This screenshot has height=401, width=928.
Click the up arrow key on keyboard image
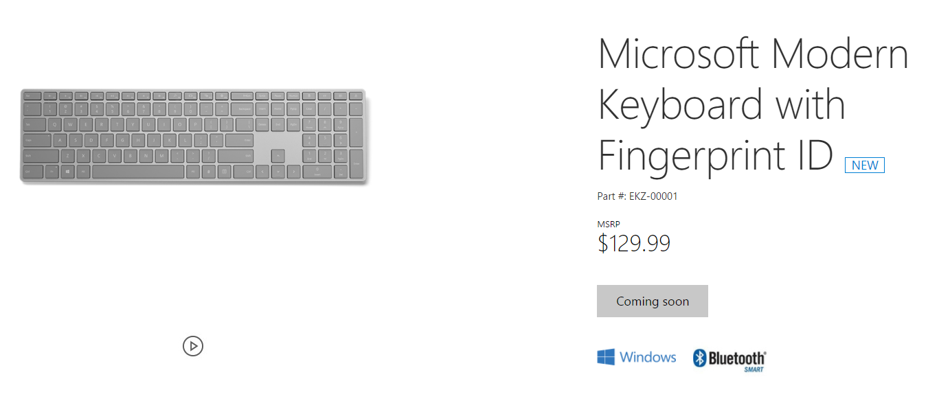click(278, 156)
